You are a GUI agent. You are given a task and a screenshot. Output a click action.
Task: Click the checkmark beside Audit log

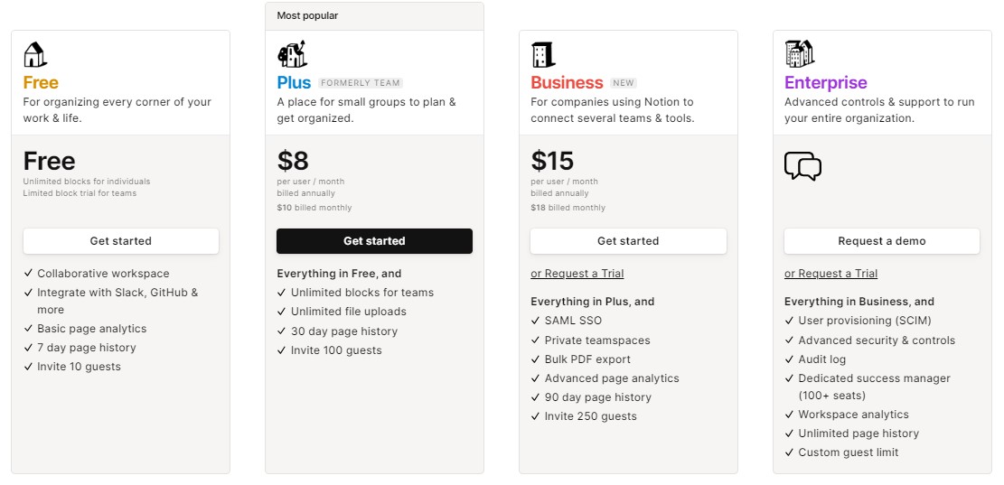click(789, 359)
